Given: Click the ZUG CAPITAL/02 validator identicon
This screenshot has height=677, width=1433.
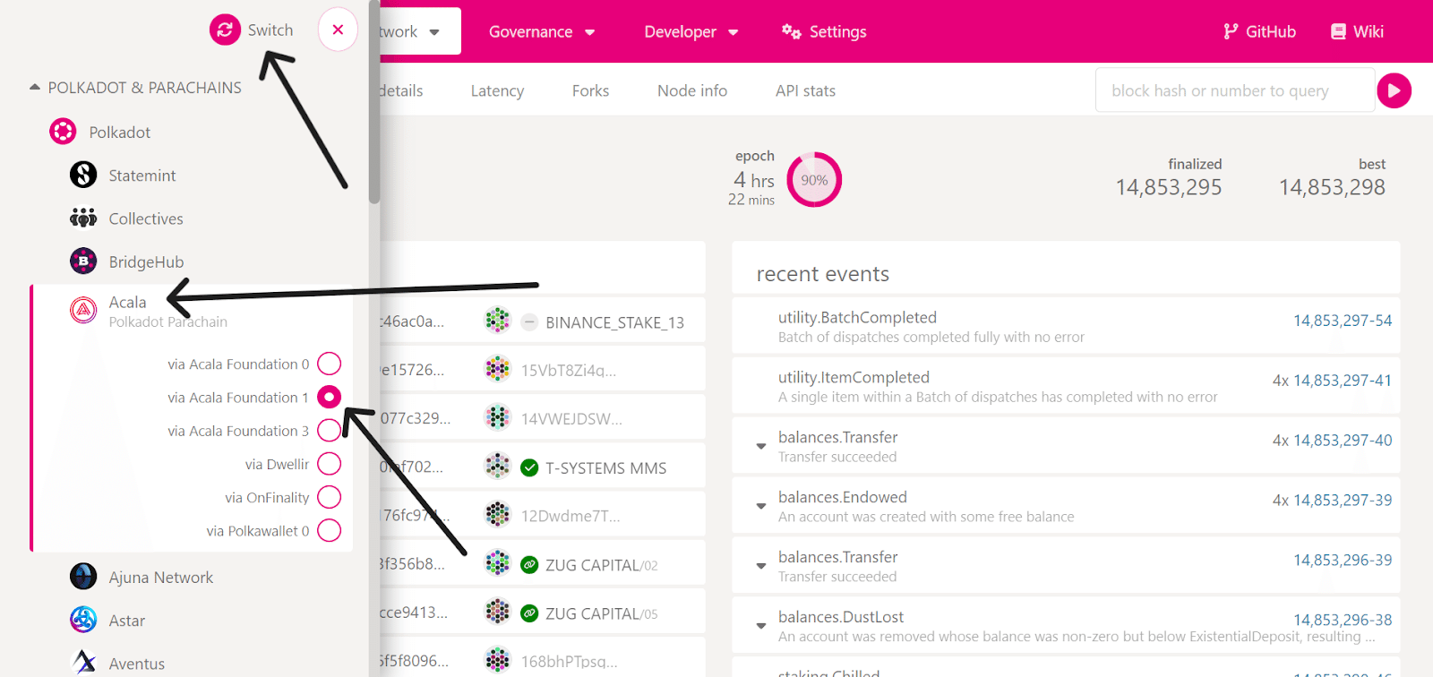Looking at the screenshot, I should point(497,562).
